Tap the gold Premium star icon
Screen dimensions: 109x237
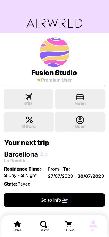coord(39,80)
